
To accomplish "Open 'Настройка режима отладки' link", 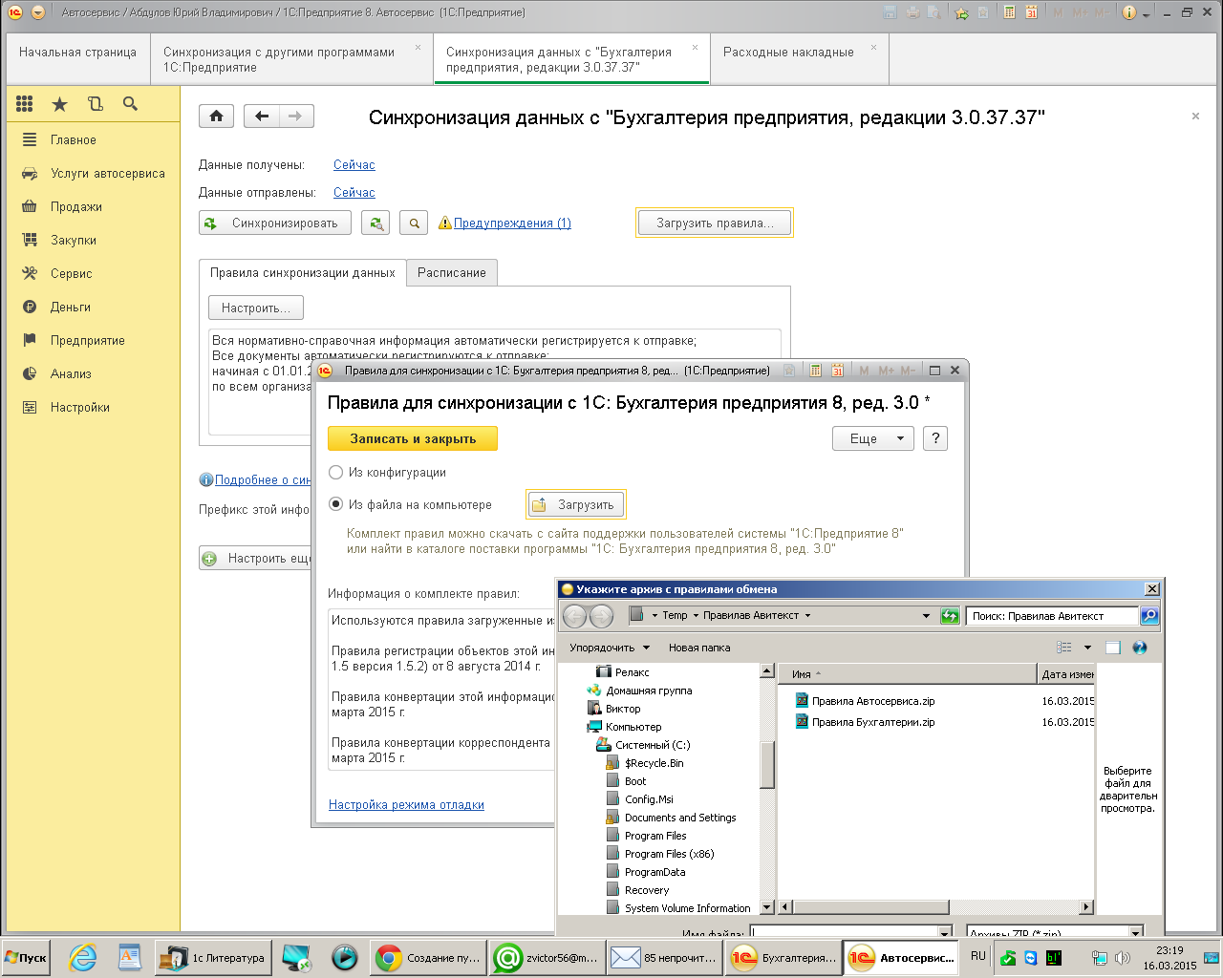I will [x=406, y=804].
